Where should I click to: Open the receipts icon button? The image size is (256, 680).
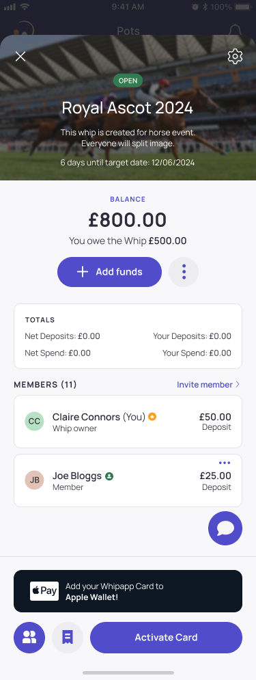coord(68,638)
